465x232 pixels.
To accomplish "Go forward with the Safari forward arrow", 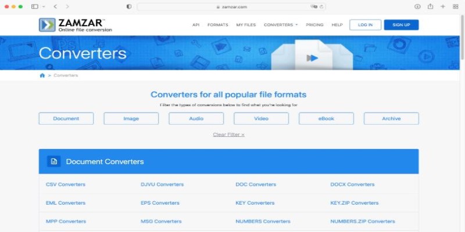I will pos(67,6).
